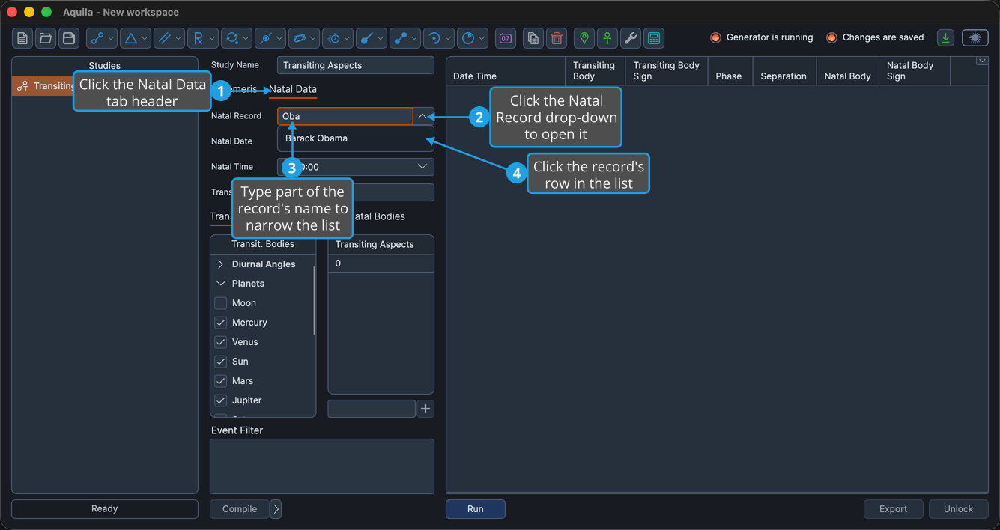
Task: Click the spiral arrow toolbar icon
Action: click(x=439, y=38)
